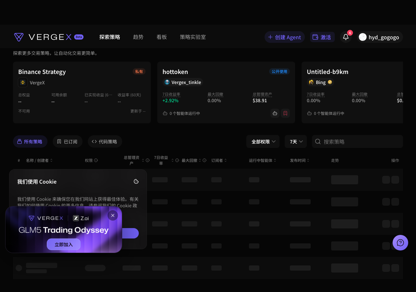The image size is (416, 292).
Task: Click the Bing creator avatar
Action: [311, 82]
